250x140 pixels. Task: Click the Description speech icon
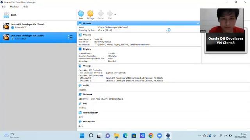click(80, 122)
